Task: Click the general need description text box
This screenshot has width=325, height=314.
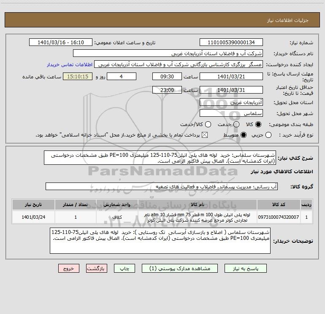Action: [160, 158]
